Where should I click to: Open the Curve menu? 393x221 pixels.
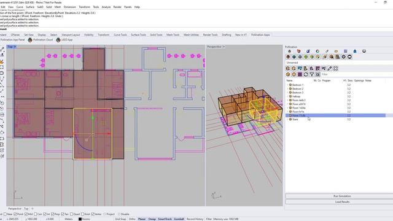tap(20, 7)
